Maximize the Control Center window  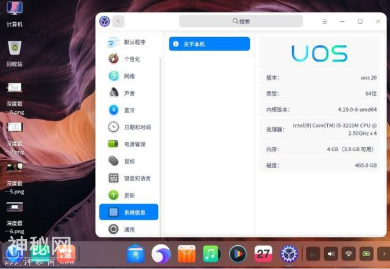pos(360,21)
